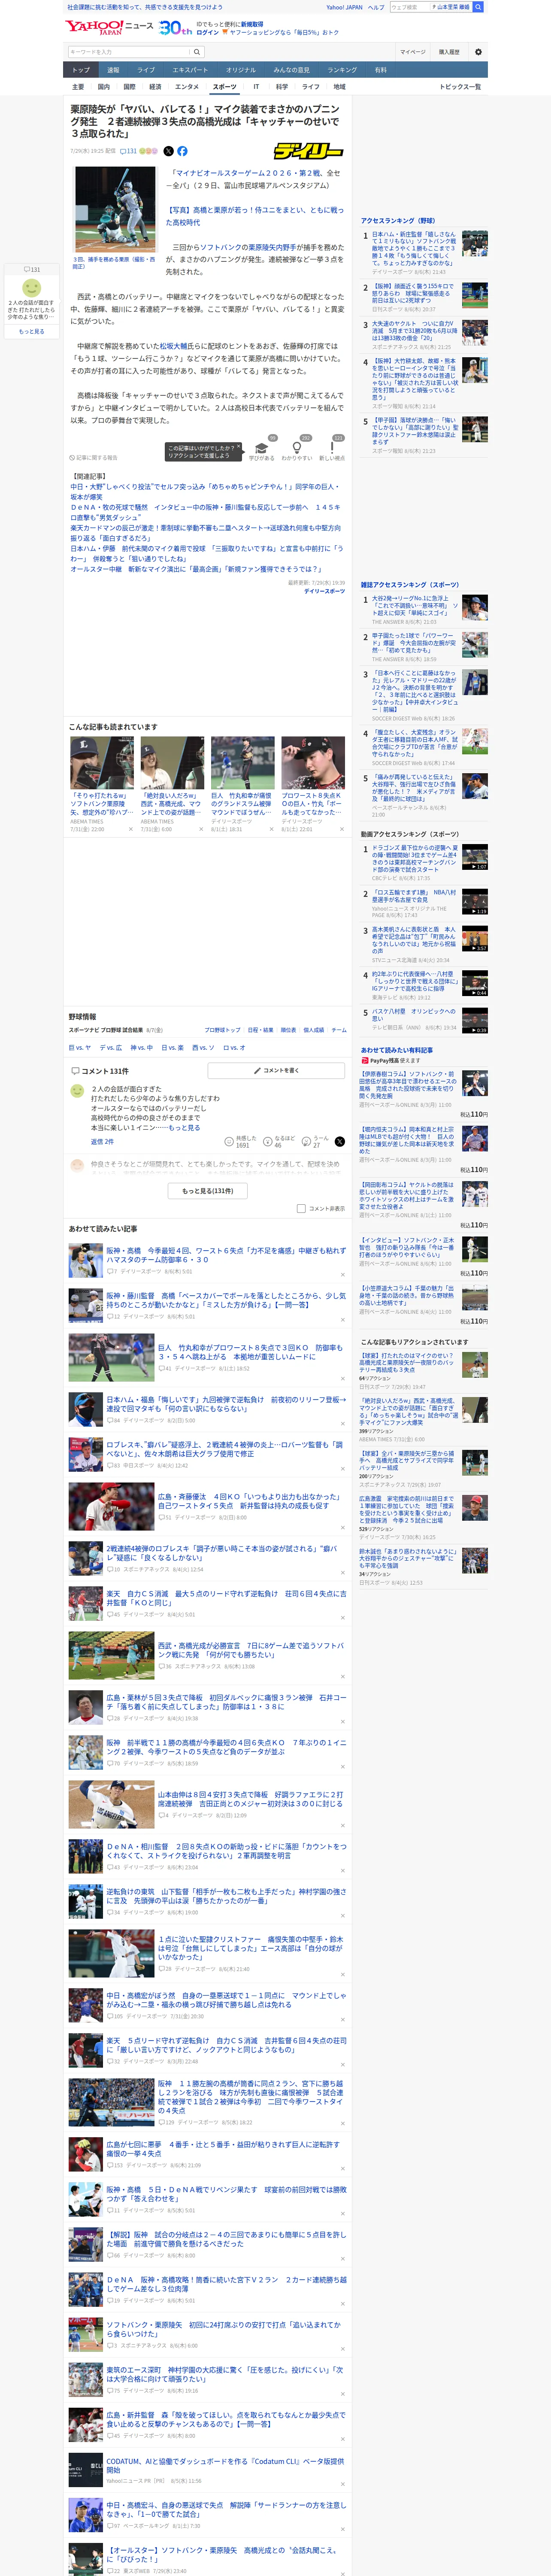The height and width of the screenshot is (2576, 551).
Task: Select the トップ main navigation tab
Action: point(81,70)
